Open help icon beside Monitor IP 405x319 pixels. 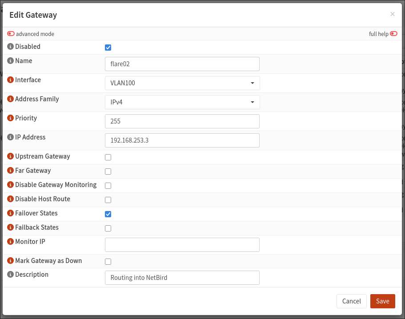click(11, 242)
